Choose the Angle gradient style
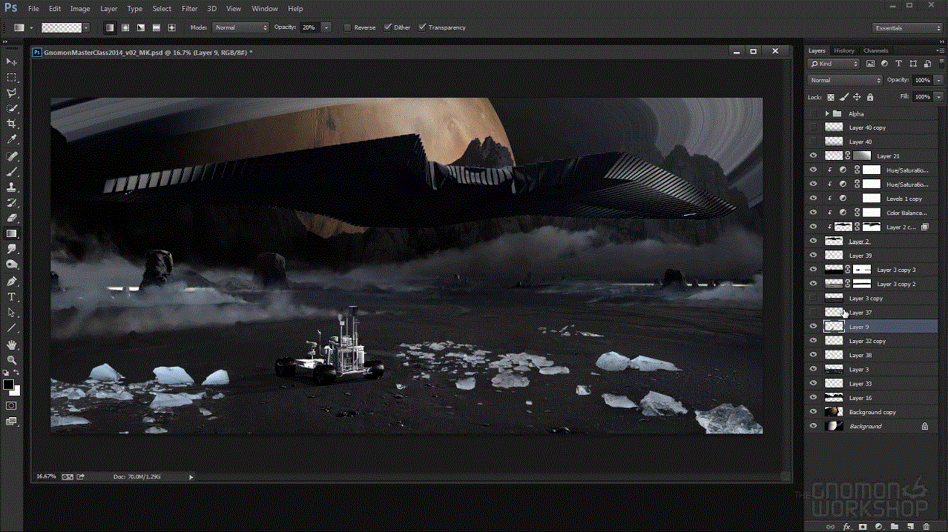The width and height of the screenshot is (948, 532). click(x=140, y=27)
